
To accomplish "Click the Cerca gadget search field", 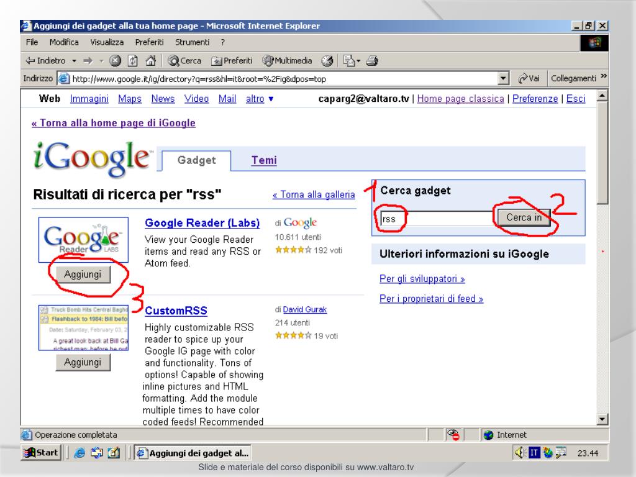I will click(438, 219).
